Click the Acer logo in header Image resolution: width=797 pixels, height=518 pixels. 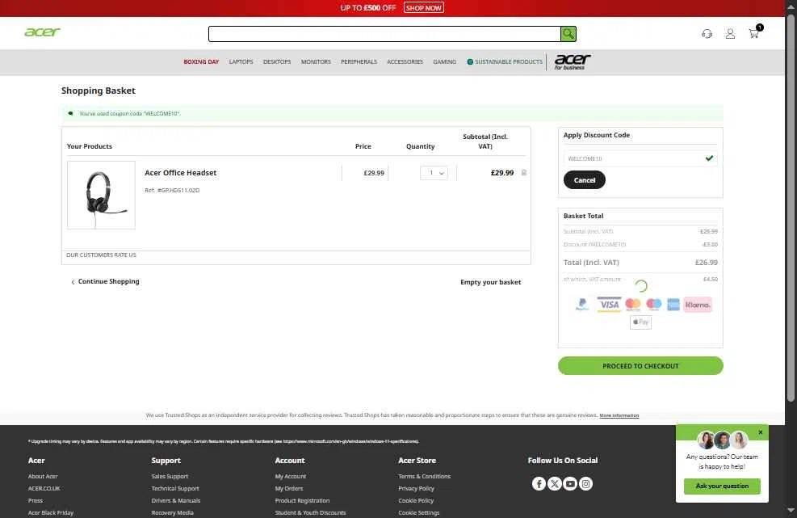[x=42, y=32]
